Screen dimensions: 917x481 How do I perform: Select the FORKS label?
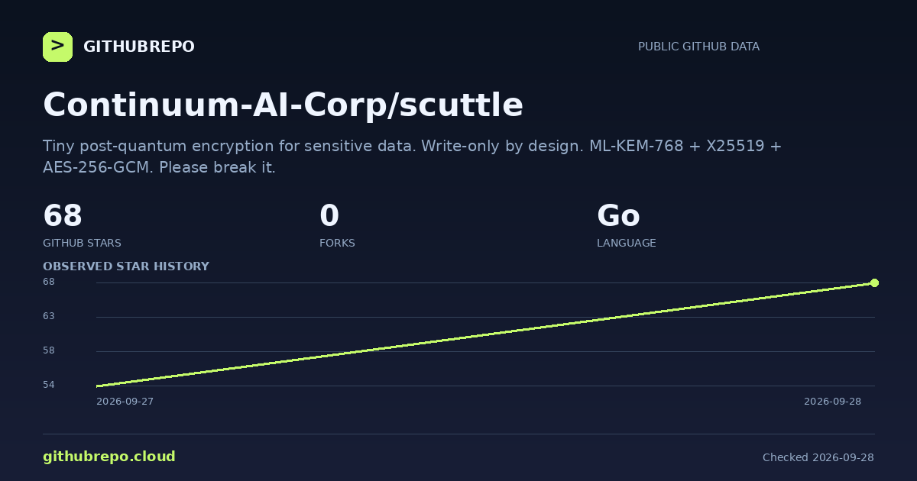click(337, 243)
